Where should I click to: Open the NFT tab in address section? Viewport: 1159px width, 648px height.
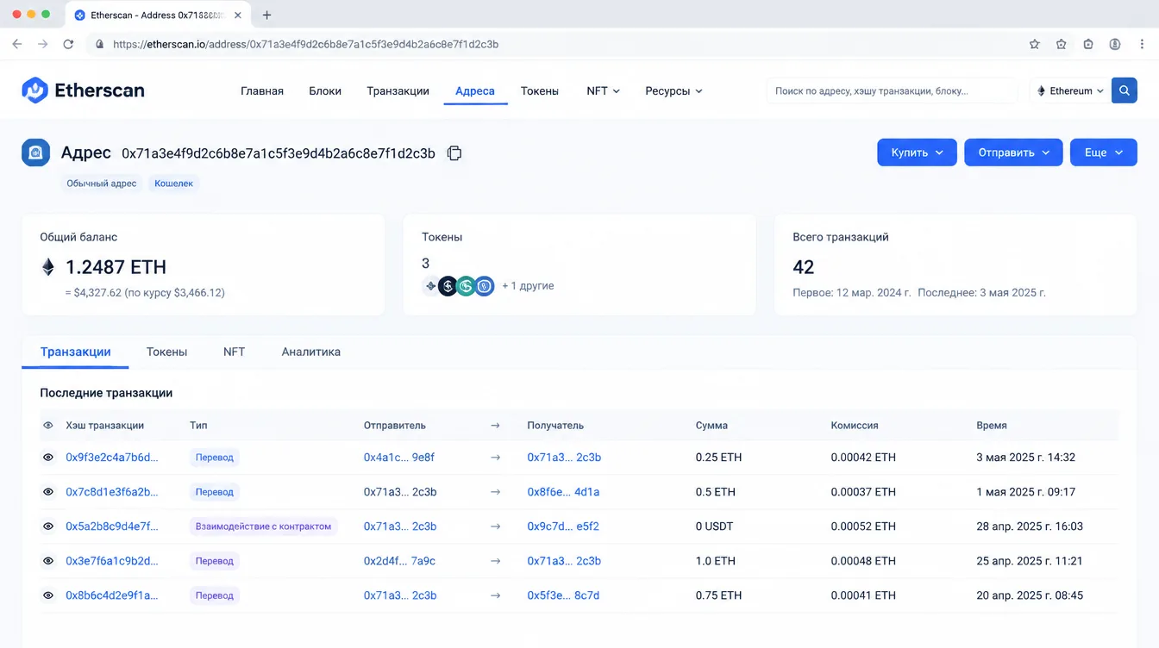click(x=234, y=352)
